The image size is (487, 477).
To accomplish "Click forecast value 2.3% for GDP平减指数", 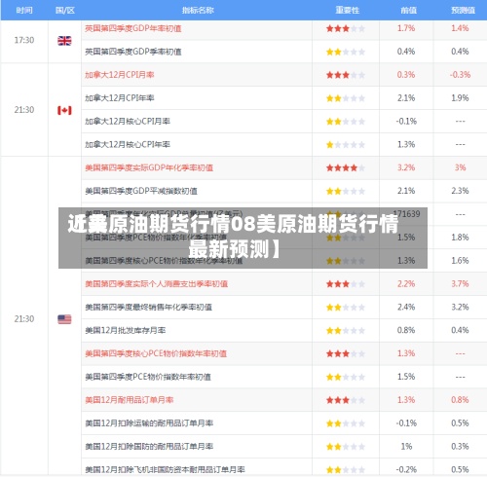I will click(460, 191).
